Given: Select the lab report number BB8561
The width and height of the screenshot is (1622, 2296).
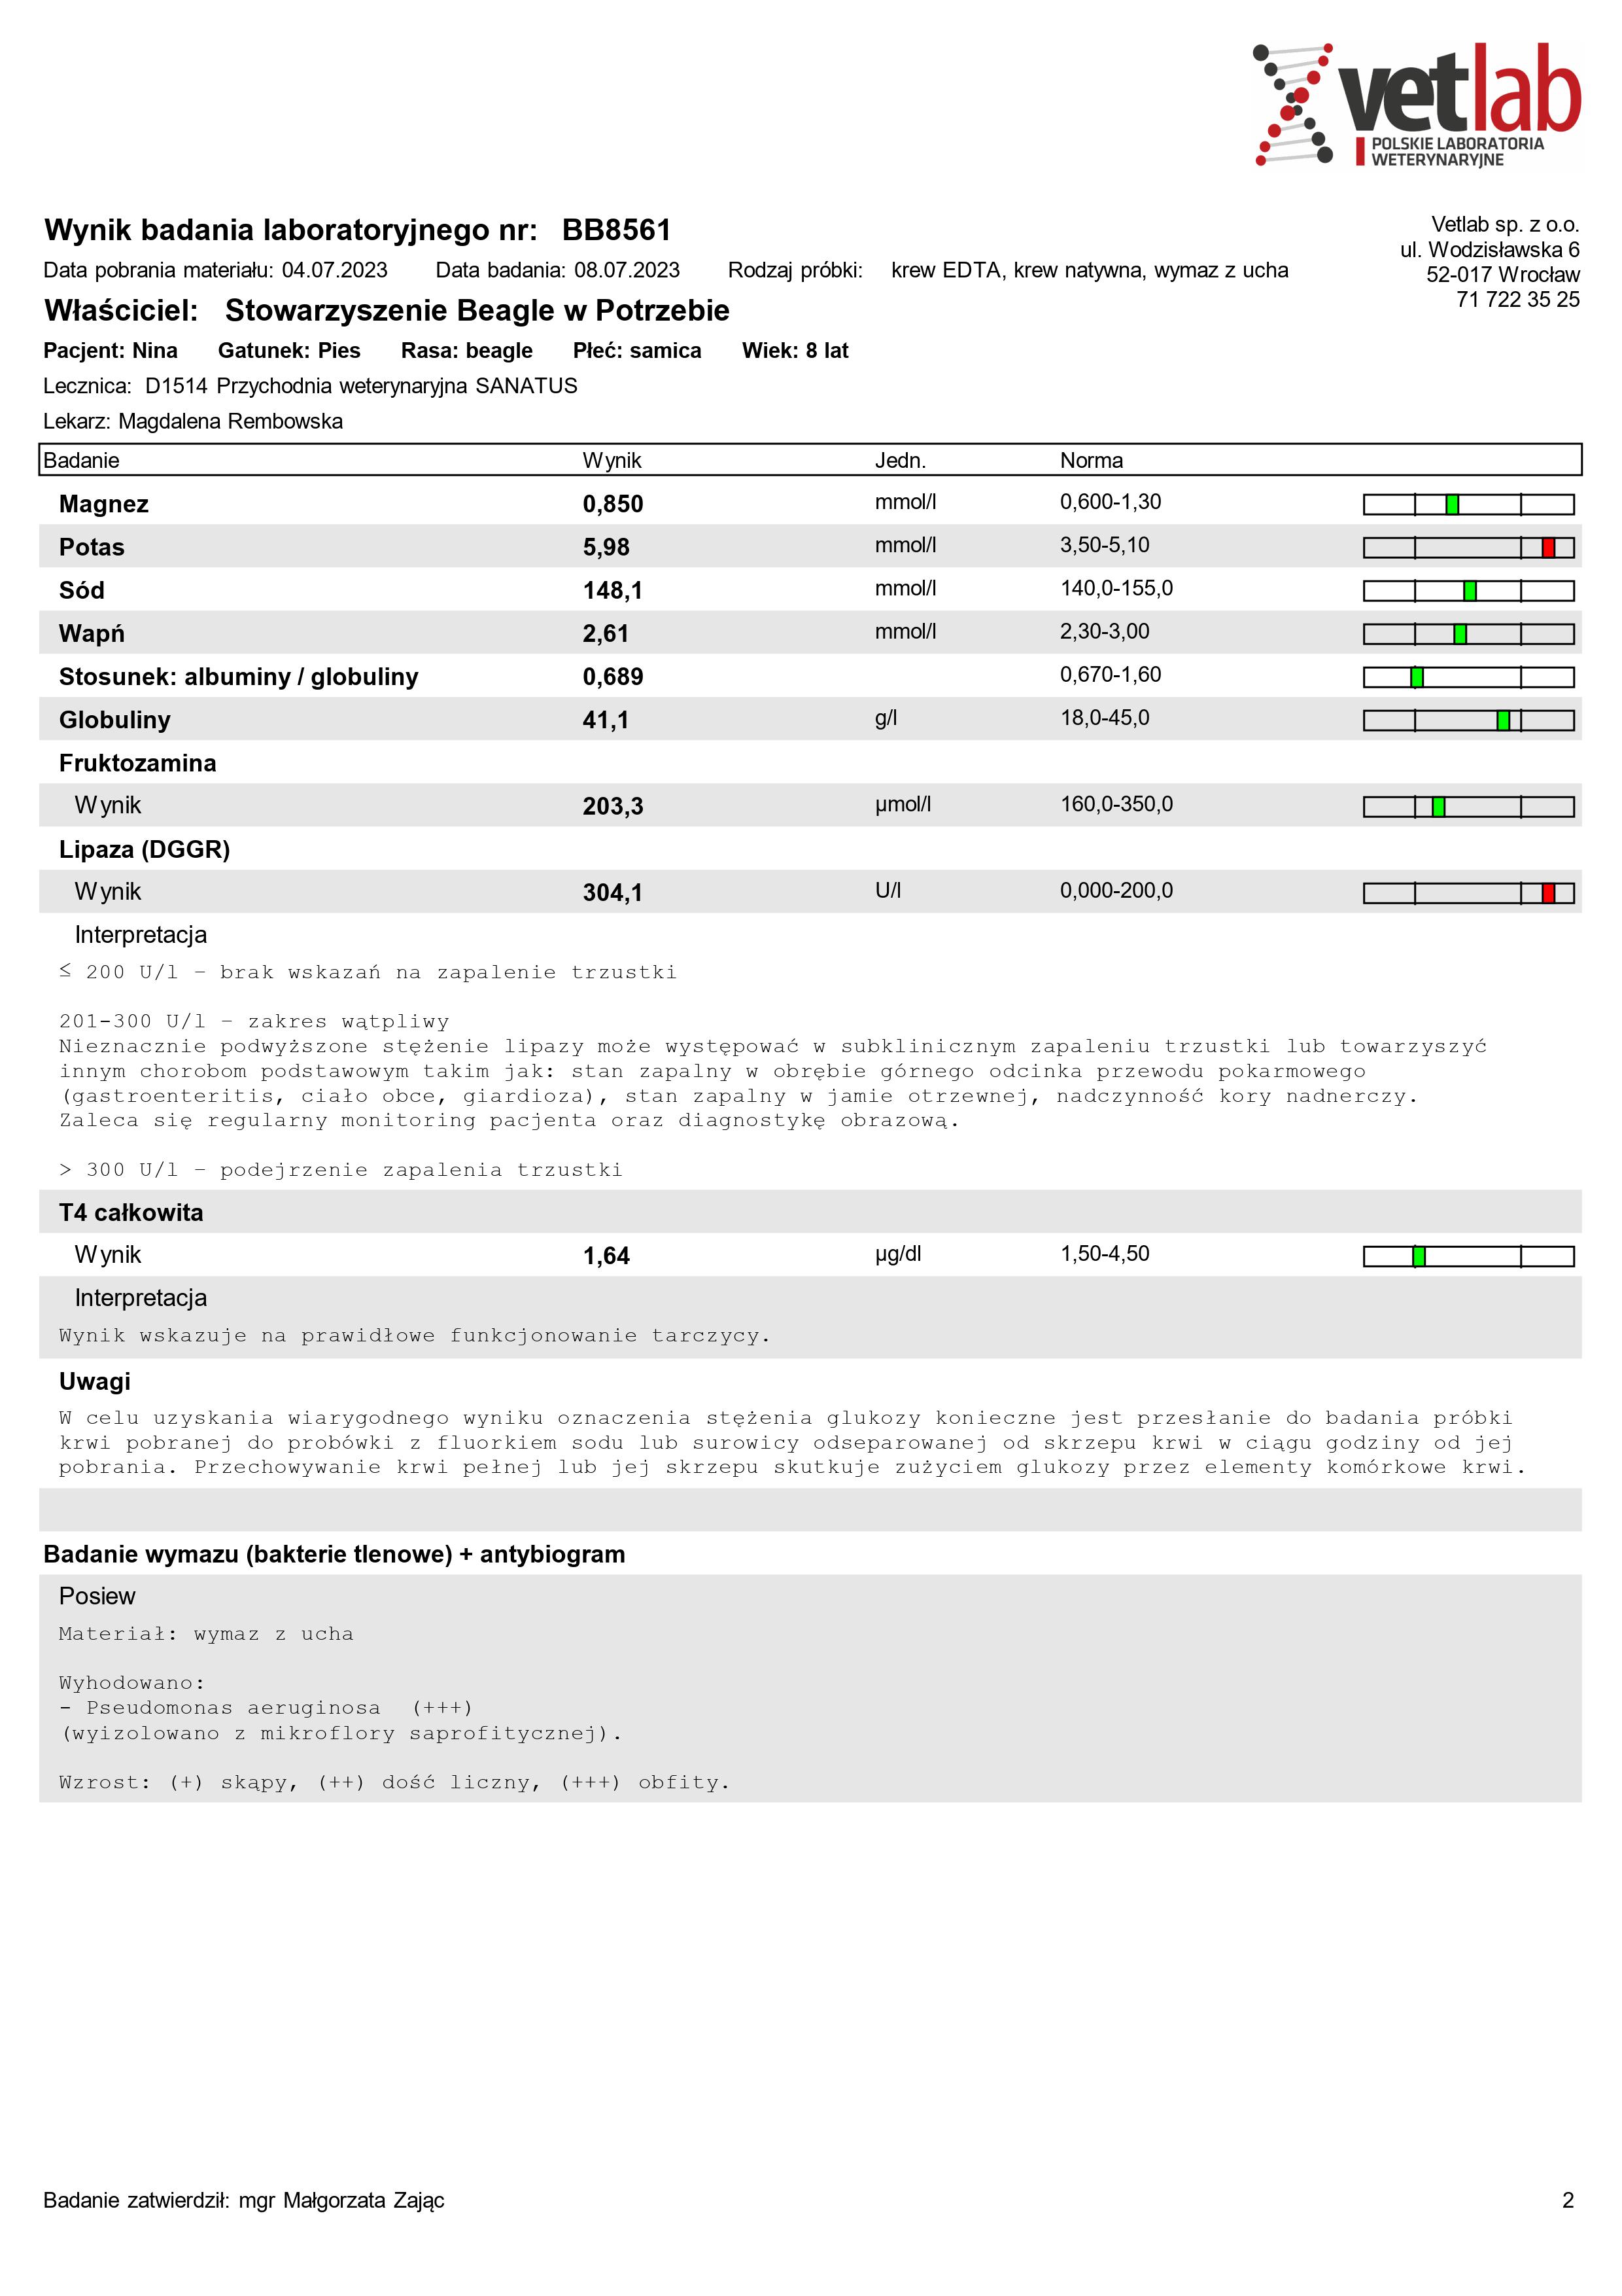Looking at the screenshot, I should [615, 230].
